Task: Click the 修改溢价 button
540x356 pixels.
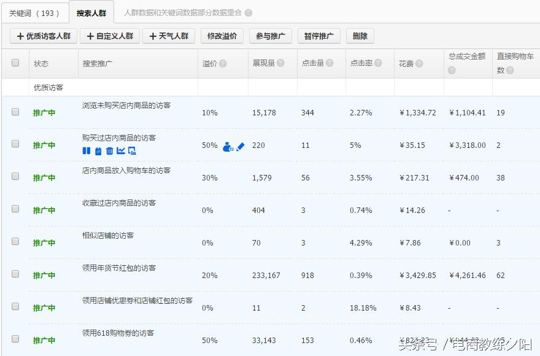Action: pyautogui.click(x=222, y=36)
